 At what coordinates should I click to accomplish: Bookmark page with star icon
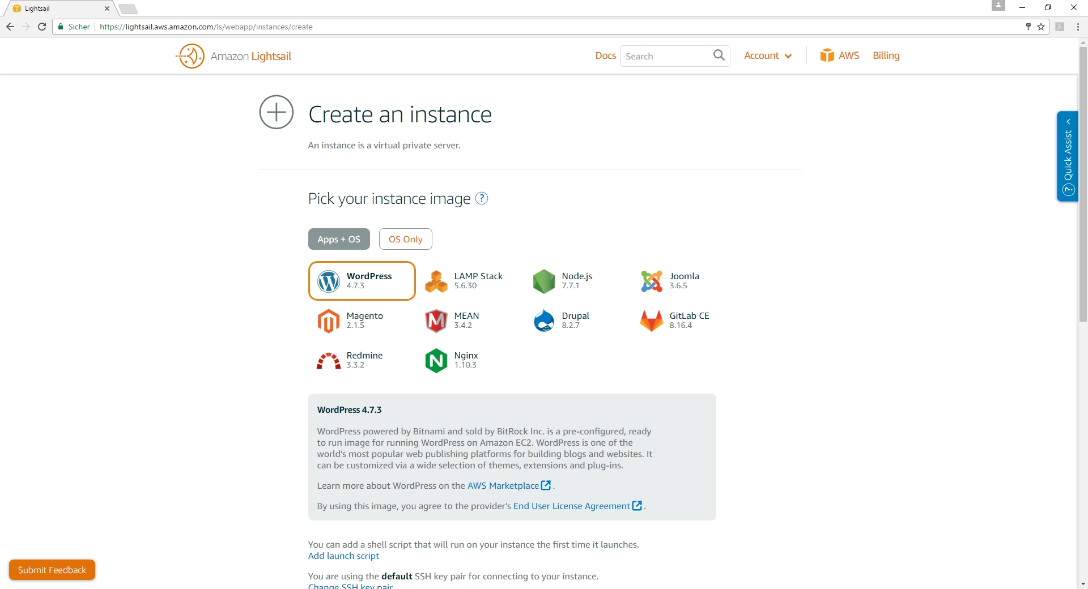click(1041, 27)
